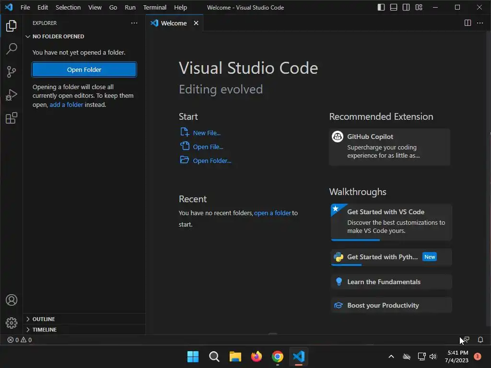Viewport: 491px width, 368px height.
Task: Click the GitHub Copilot icon
Action: click(x=337, y=137)
